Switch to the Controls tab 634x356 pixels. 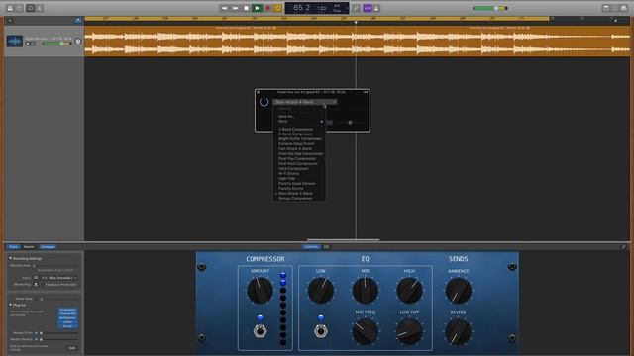click(311, 247)
